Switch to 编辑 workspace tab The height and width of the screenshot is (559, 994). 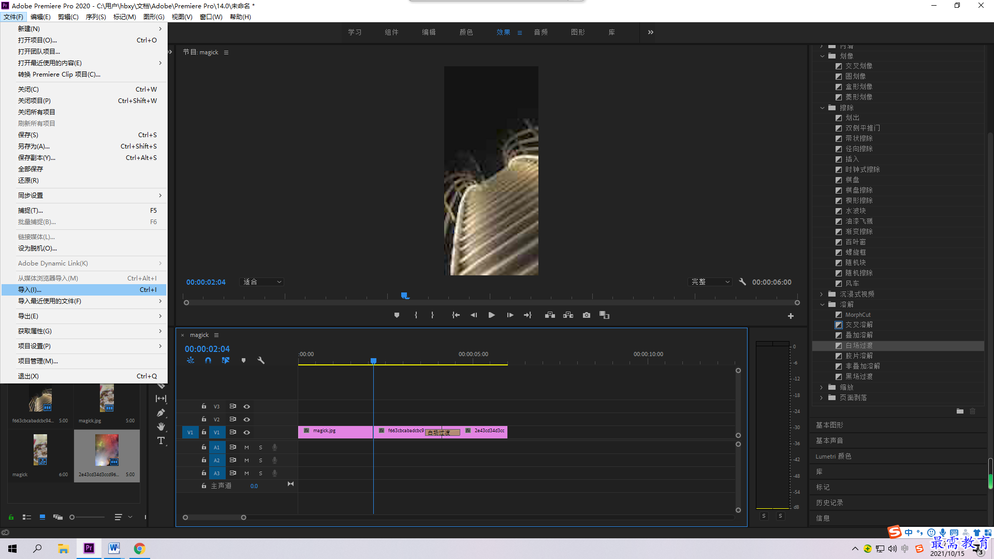[x=429, y=32]
